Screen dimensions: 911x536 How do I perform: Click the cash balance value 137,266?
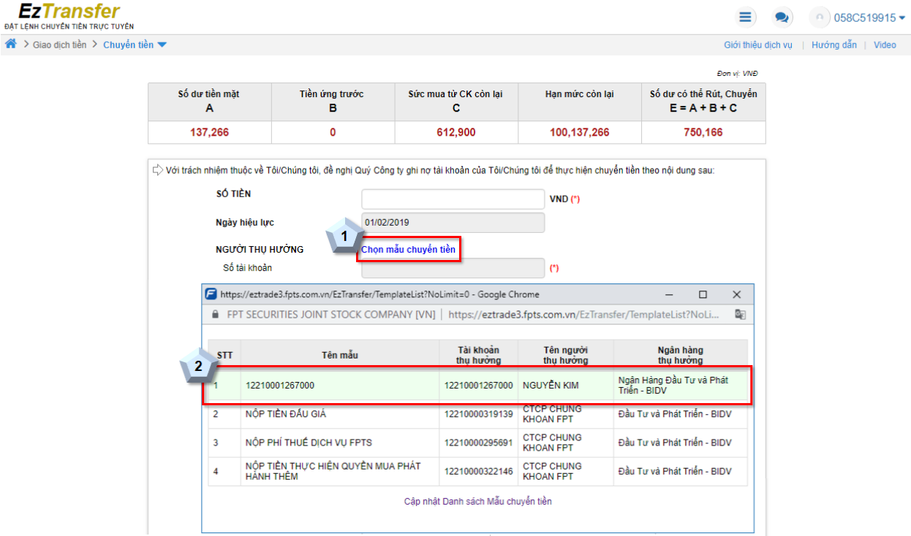[x=209, y=132]
